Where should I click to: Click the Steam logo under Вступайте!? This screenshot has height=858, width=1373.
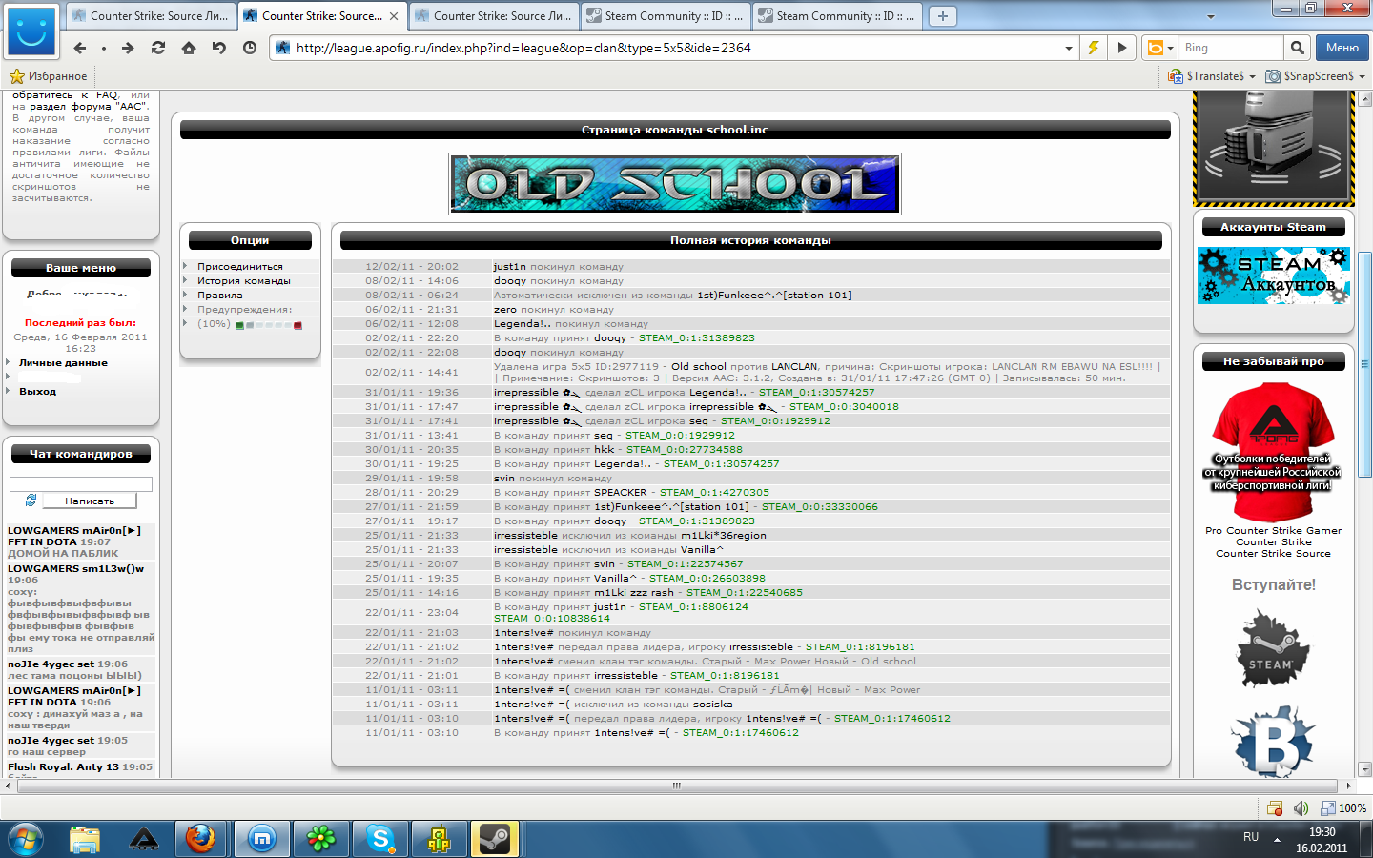coord(1272,648)
